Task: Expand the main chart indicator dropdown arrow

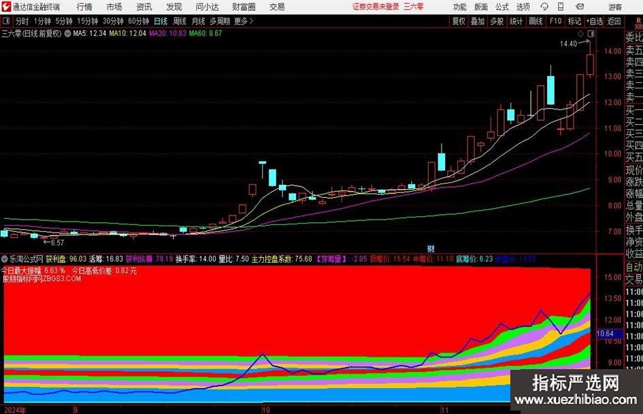Action: [67, 33]
